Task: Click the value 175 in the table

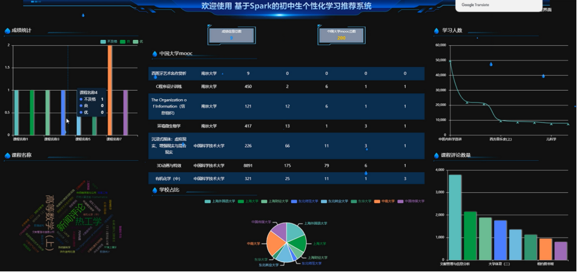Action: click(288, 166)
